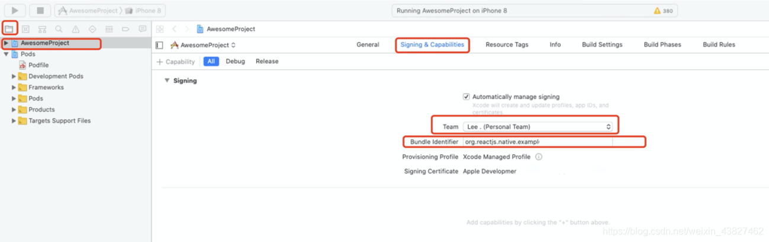Expand the Products folder
This screenshot has width=769, height=242.
coord(14,110)
